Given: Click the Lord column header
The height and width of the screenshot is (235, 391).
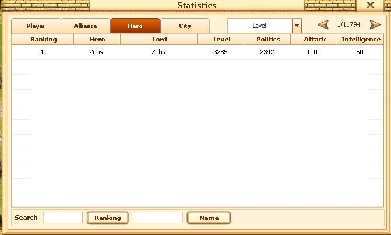Looking at the screenshot, I should tap(159, 40).
